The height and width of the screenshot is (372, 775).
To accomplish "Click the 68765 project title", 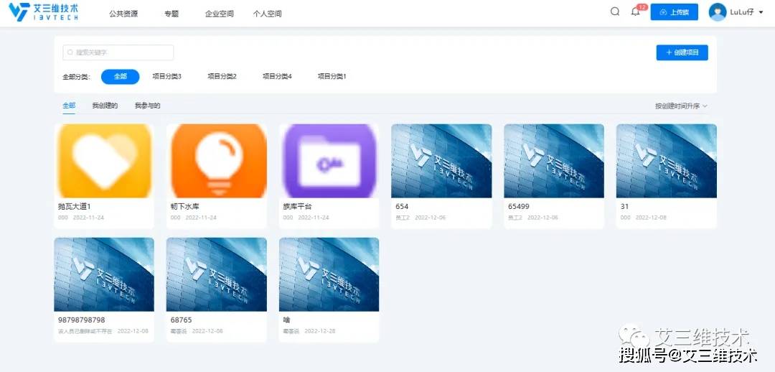I will coord(181,320).
